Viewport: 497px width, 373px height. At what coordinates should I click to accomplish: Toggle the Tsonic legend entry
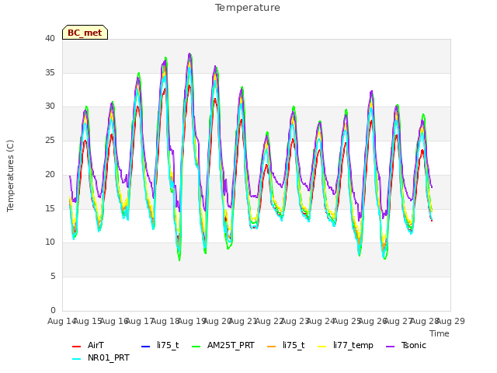coord(406,345)
